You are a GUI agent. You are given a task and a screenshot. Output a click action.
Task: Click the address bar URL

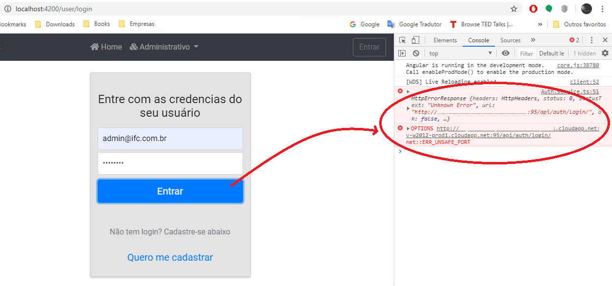pyautogui.click(x=54, y=9)
